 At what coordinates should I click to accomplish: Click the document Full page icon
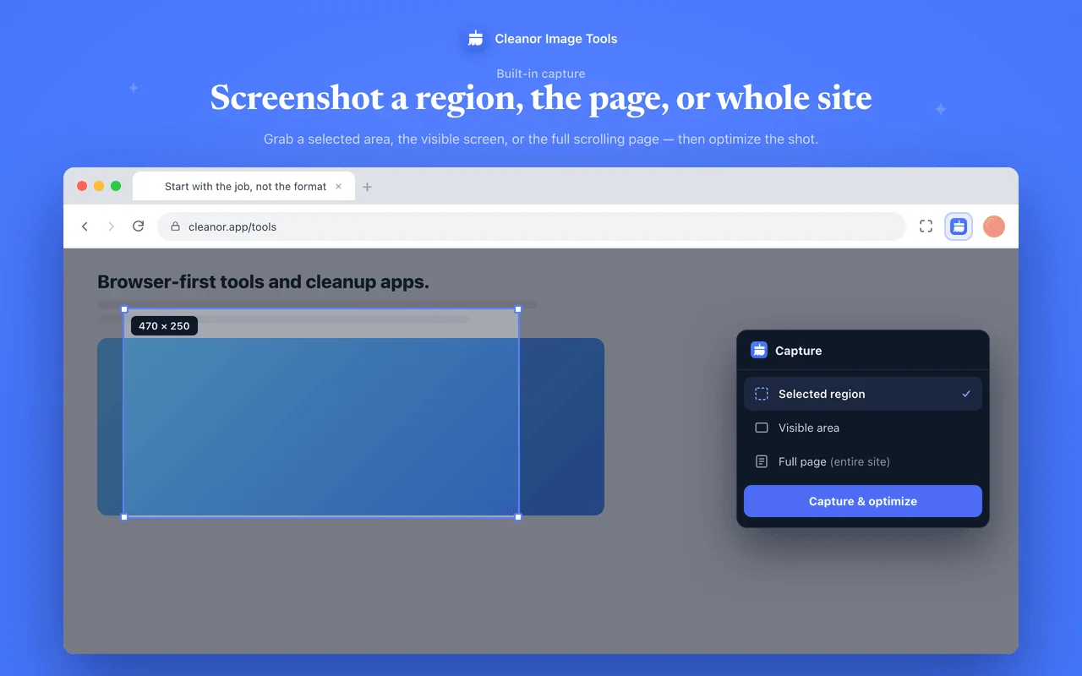coord(762,461)
